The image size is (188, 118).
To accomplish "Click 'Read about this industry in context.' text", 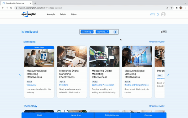I will (137, 91).
